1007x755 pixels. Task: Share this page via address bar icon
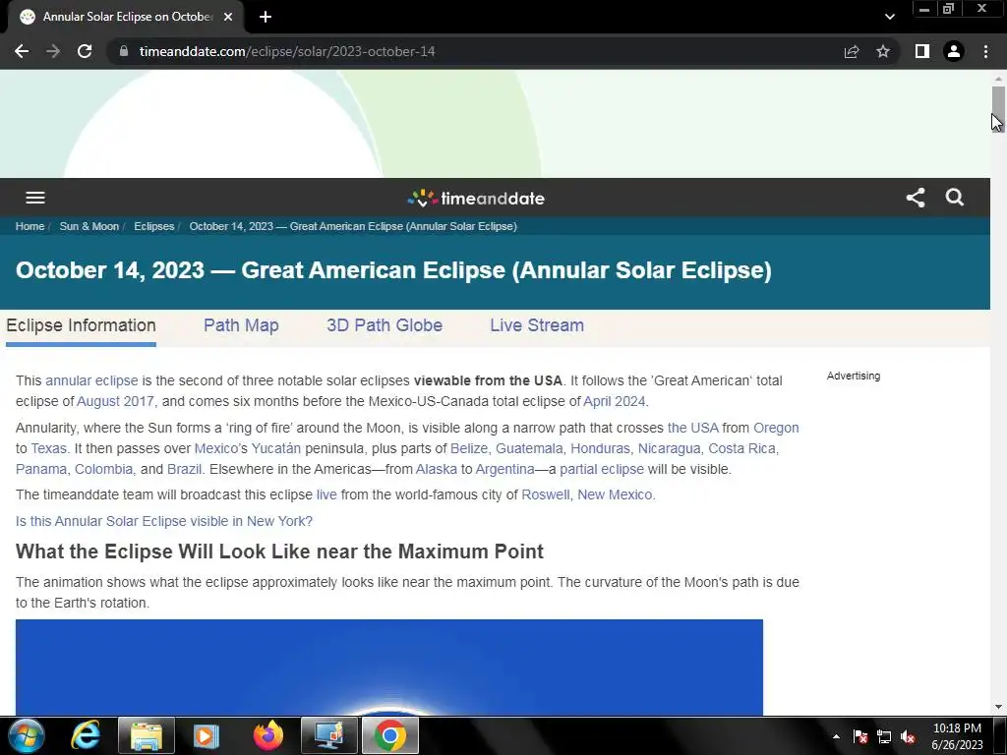click(852, 51)
